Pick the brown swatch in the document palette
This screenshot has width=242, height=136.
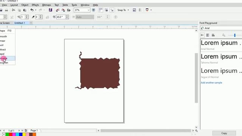click(x=31, y=134)
